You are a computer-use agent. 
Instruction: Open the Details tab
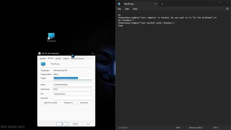66,58
